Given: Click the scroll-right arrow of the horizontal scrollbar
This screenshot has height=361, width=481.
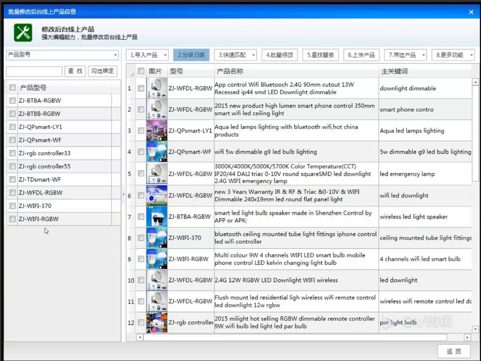Looking at the screenshot, I should coord(467,337).
